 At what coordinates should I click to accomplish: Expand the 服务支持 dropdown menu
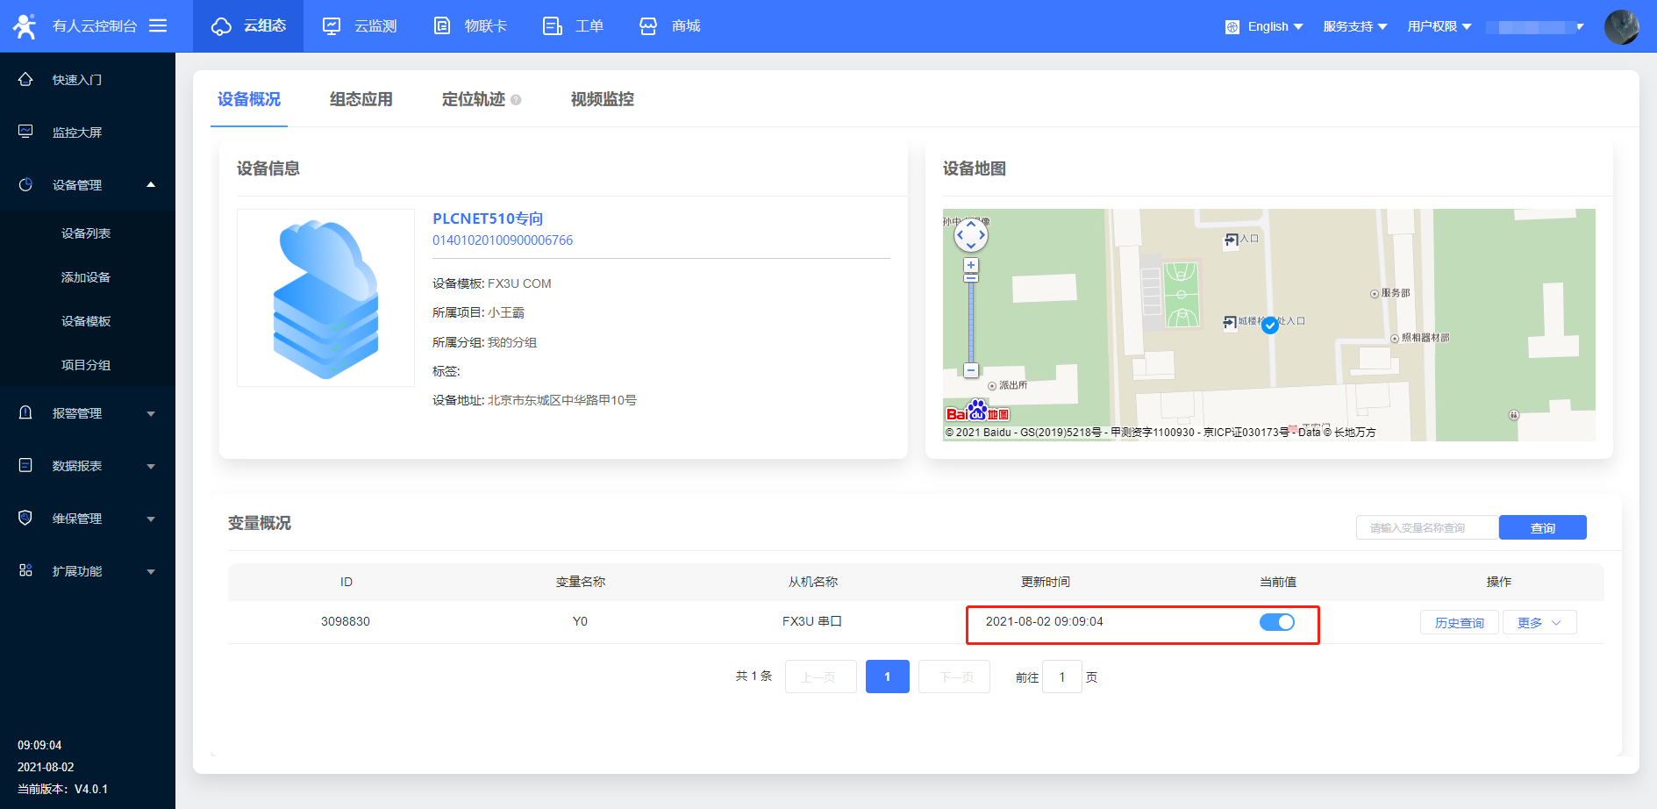point(1354,26)
